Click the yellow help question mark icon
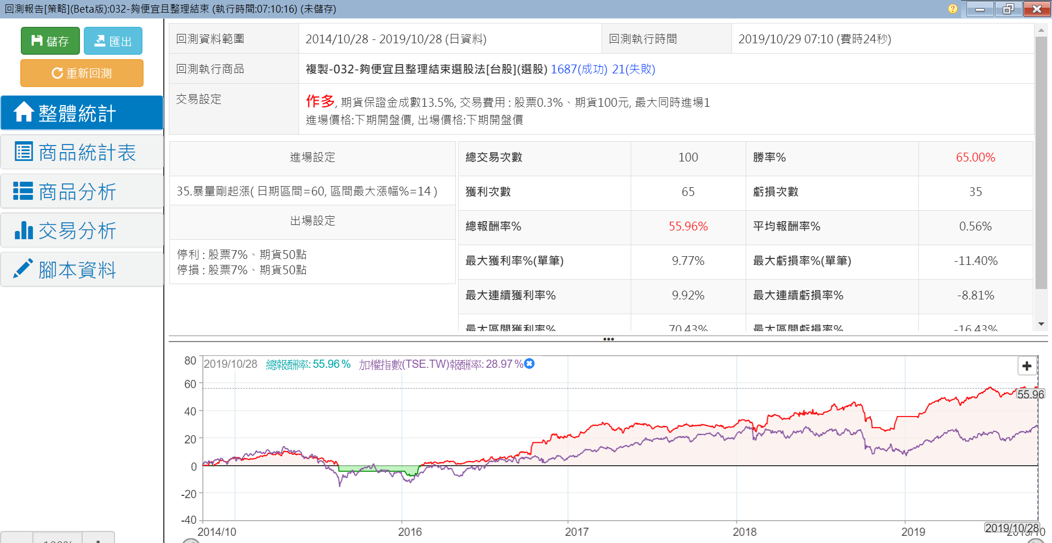The image size is (1052, 543). click(x=953, y=9)
